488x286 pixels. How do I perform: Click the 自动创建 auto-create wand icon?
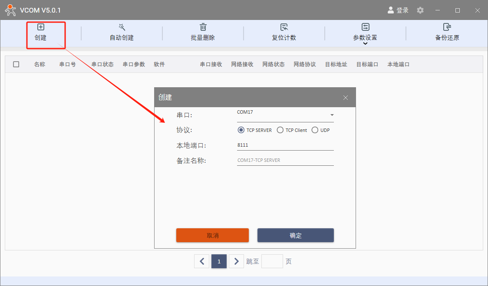122,27
